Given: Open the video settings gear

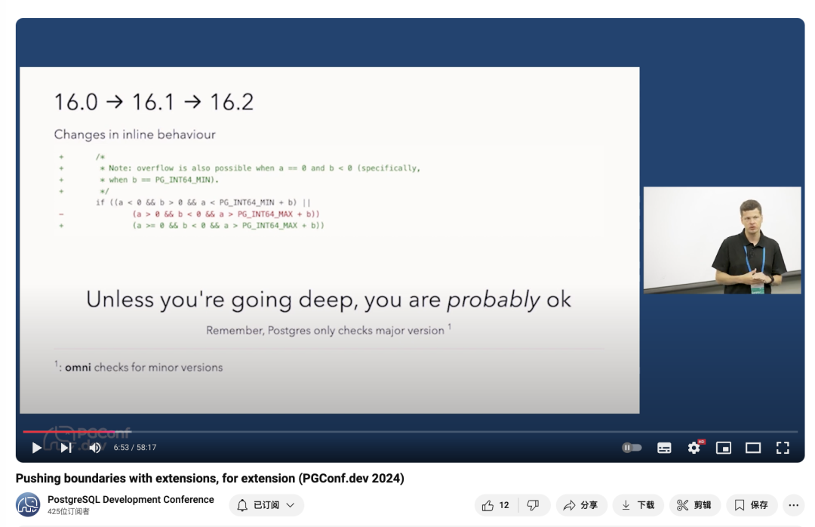Looking at the screenshot, I should pos(694,448).
